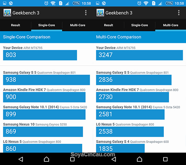Tap Samsung Galaxy S 5 bar scoring 938
Viewport: 186px width, 165px height.
[46, 80]
